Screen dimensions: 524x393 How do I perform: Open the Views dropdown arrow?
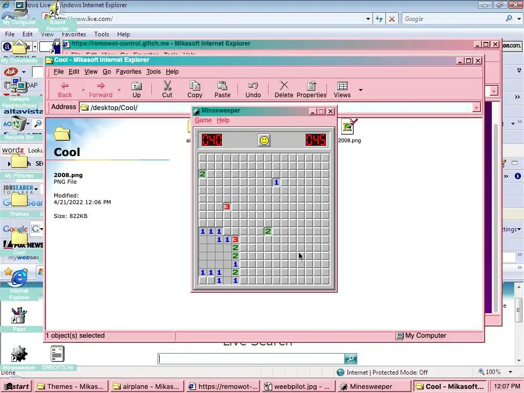361,90
